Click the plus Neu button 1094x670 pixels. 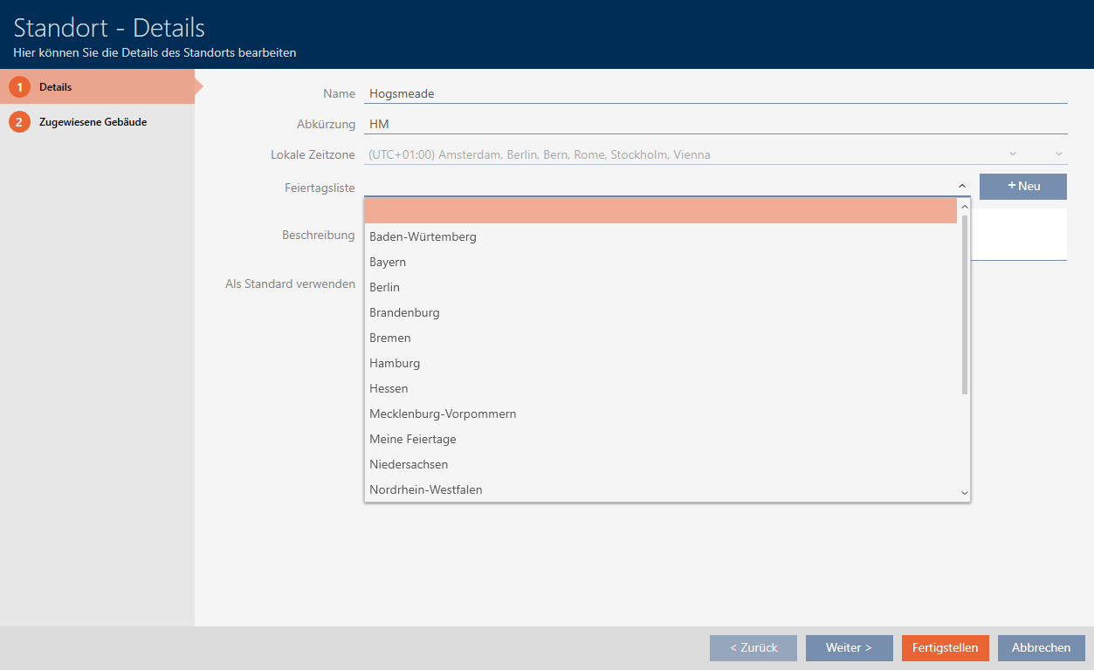(x=1022, y=186)
